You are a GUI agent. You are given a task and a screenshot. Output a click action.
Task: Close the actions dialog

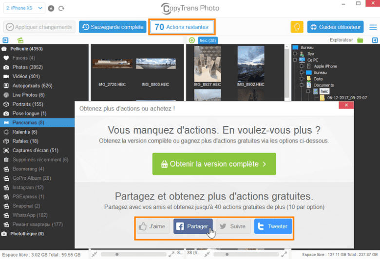346,105
